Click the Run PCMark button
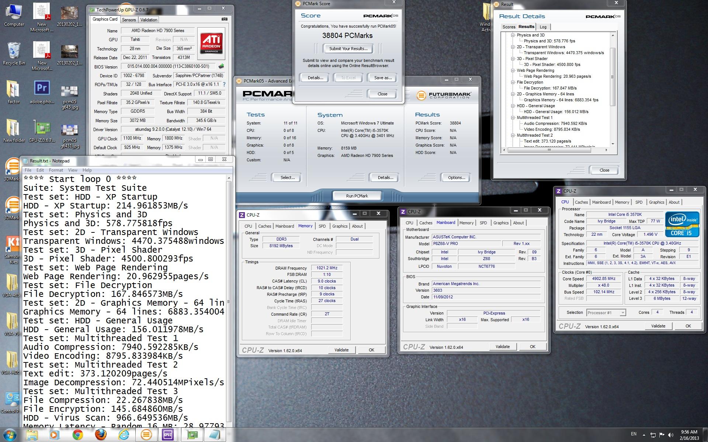Viewport: 708px width, 442px height. 357,196
